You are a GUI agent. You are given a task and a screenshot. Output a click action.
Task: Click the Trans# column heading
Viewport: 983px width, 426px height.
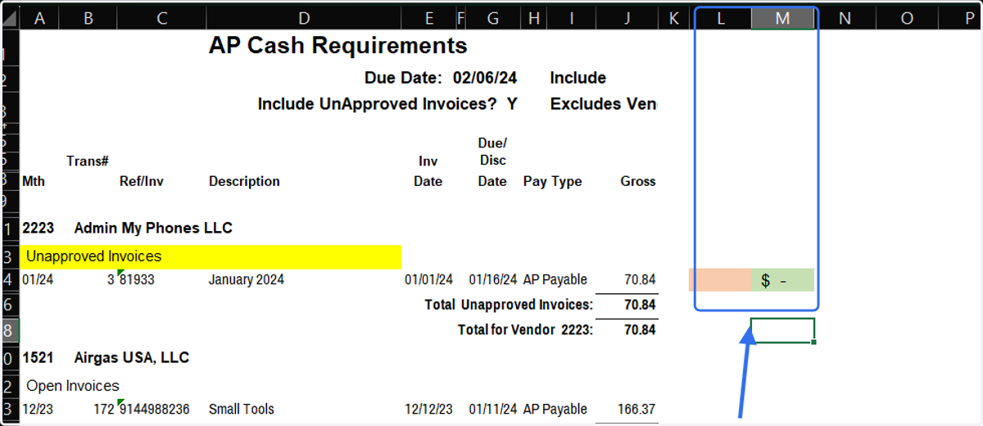pyautogui.click(x=88, y=161)
